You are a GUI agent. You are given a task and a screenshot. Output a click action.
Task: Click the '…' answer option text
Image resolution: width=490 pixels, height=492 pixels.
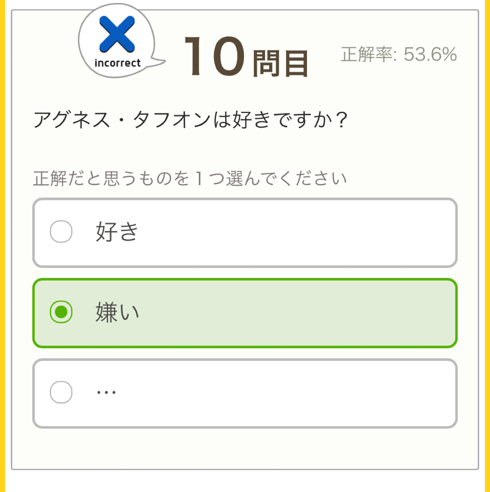(x=106, y=392)
